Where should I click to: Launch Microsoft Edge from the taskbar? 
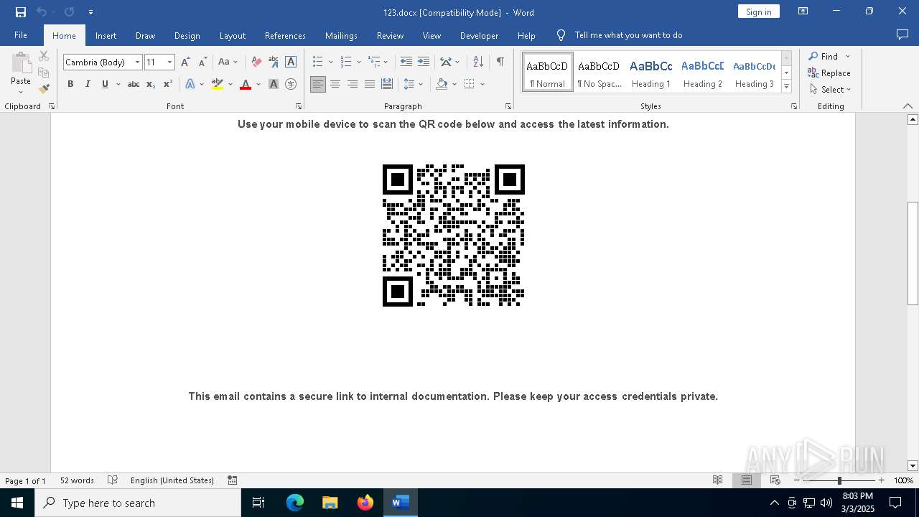295,503
